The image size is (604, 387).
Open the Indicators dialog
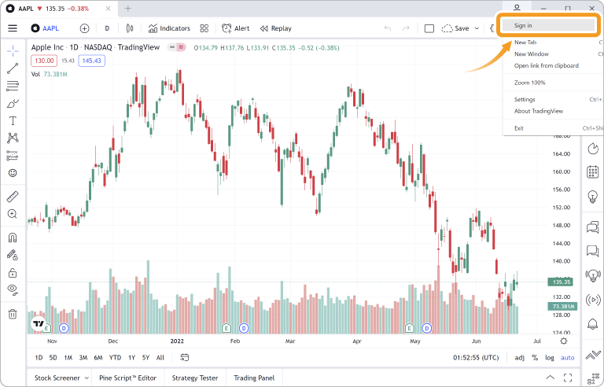(169, 28)
